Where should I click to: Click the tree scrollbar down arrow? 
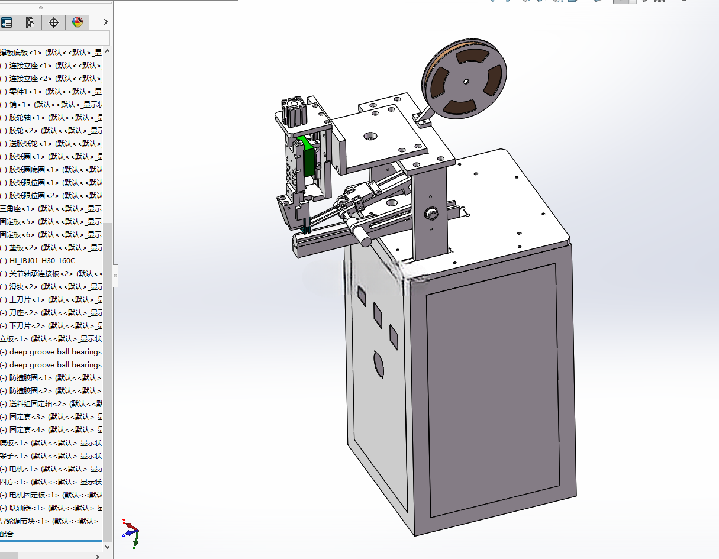107,547
